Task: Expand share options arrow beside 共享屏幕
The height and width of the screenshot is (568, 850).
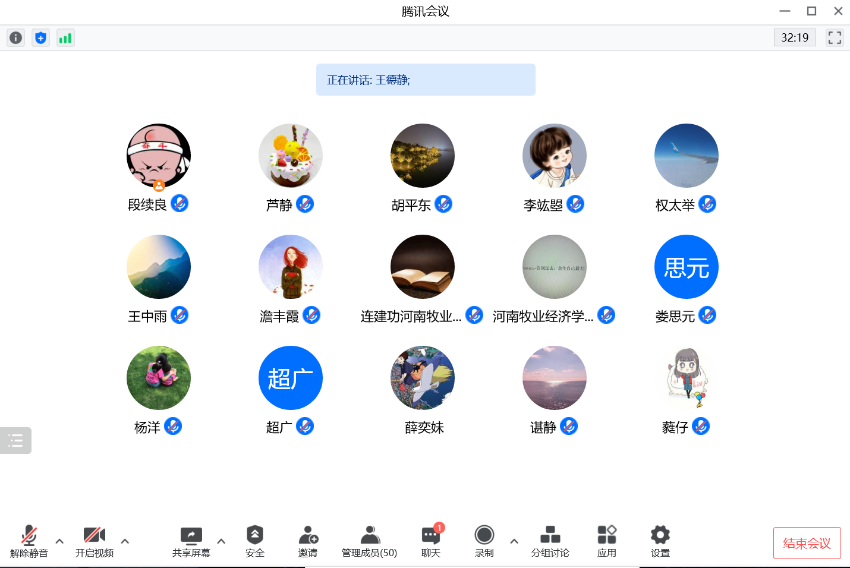Action: click(221, 541)
